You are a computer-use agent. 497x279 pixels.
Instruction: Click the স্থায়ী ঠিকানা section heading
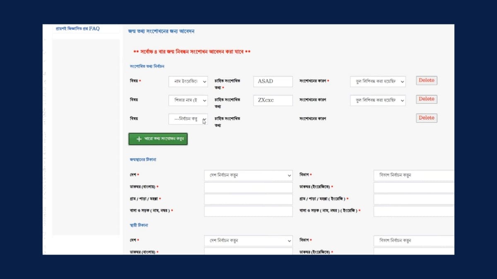tap(139, 225)
